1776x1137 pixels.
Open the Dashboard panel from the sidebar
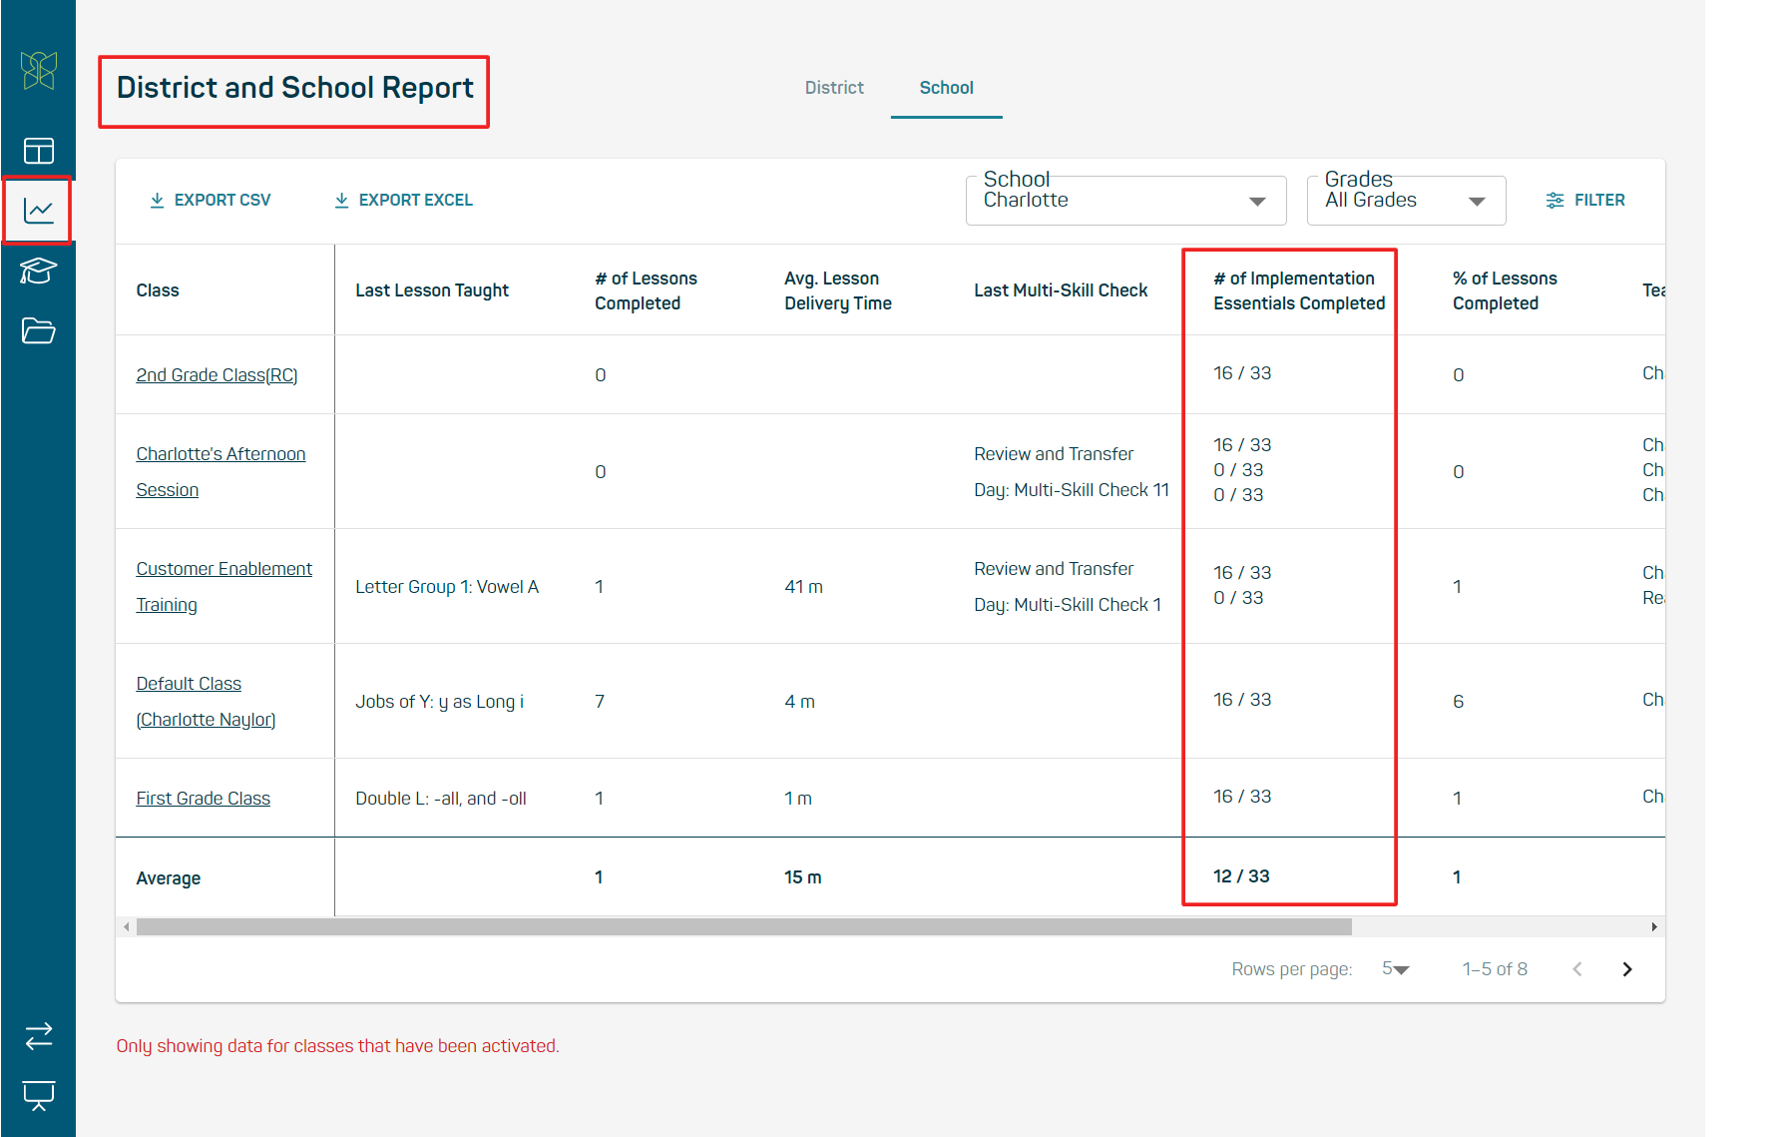[38, 150]
